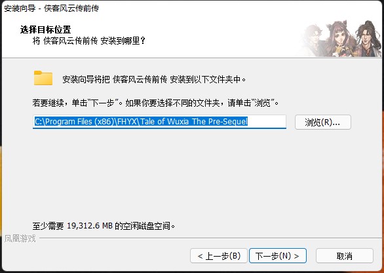Click the faded character on banner's left

[314, 41]
